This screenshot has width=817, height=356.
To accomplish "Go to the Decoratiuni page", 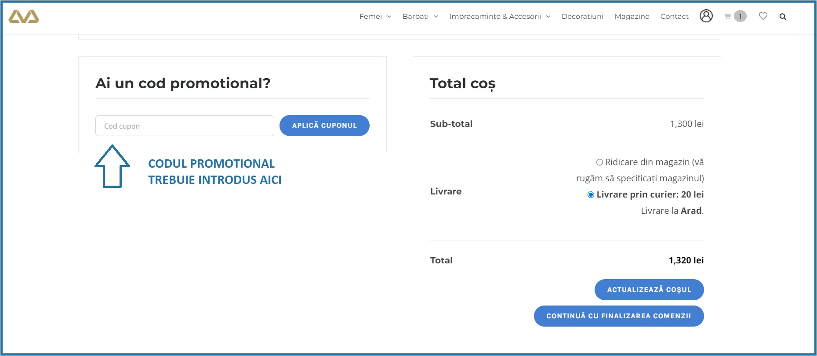I will pos(582,16).
